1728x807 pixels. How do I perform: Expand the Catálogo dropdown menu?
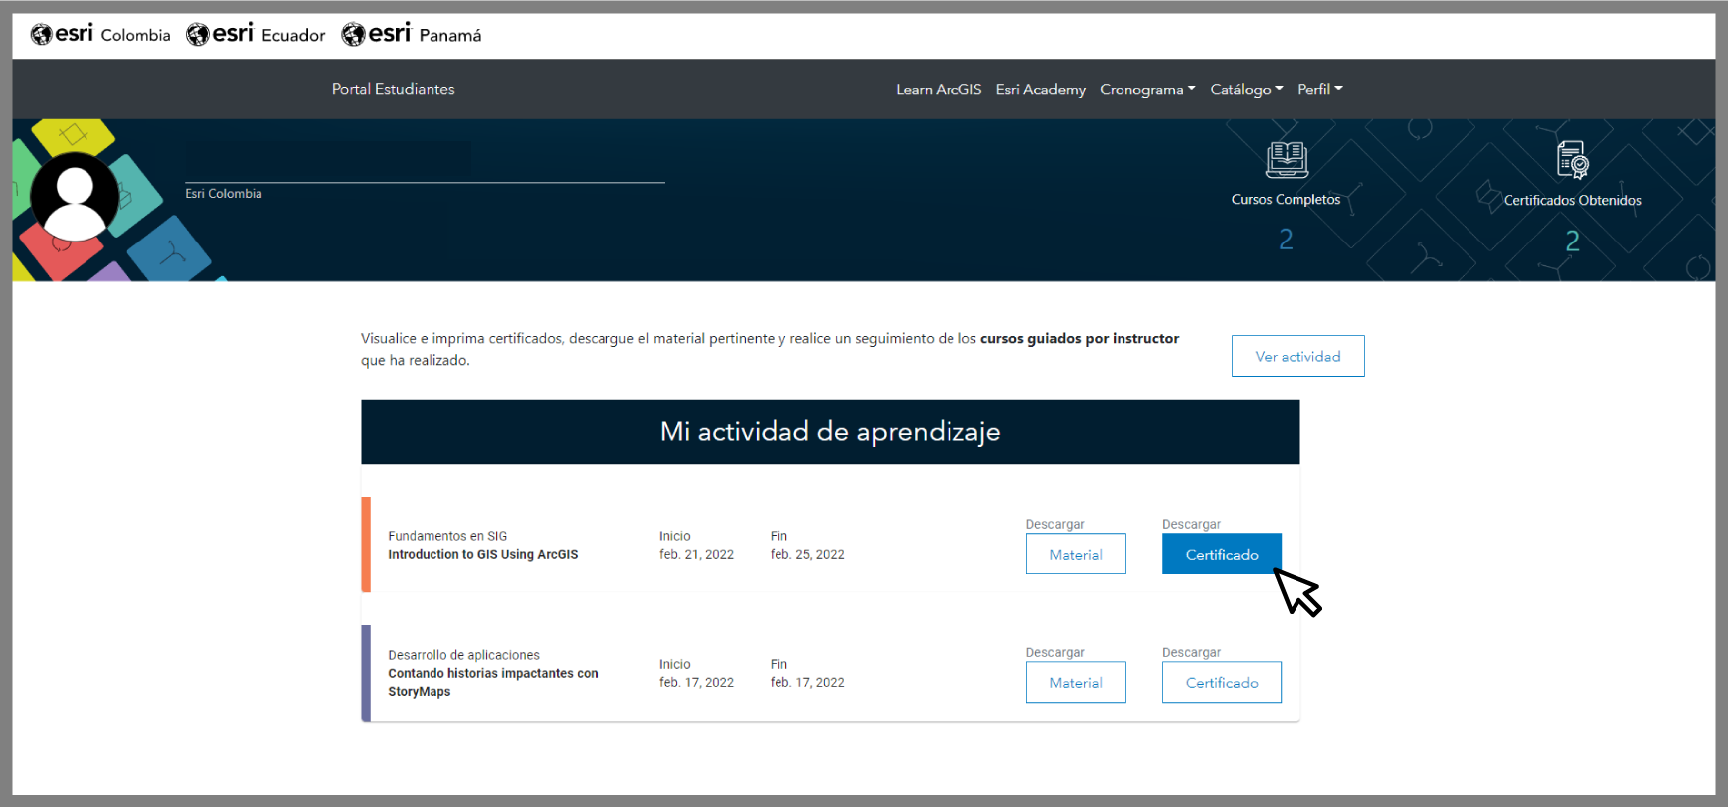[1247, 89]
